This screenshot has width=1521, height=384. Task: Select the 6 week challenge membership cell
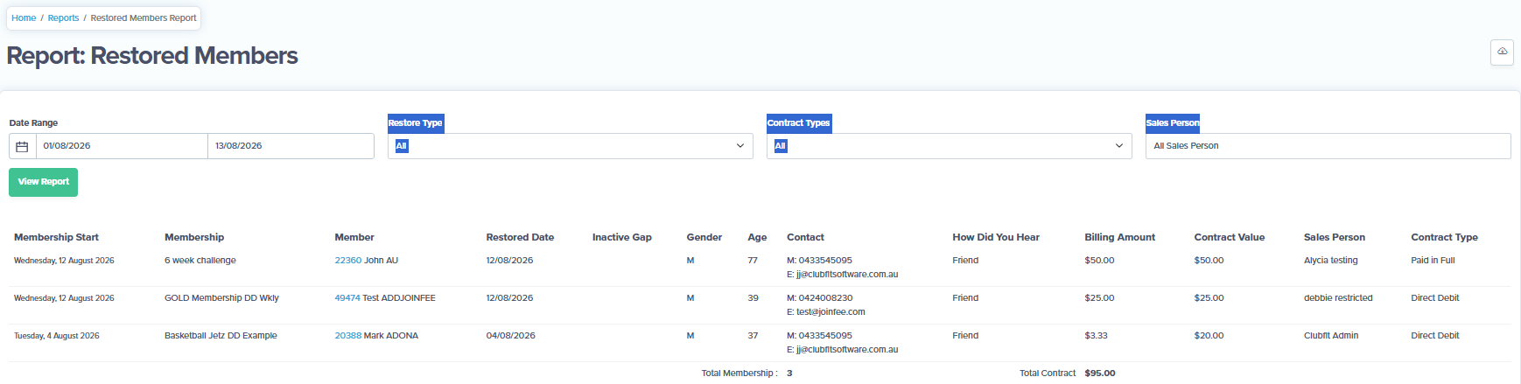200,261
